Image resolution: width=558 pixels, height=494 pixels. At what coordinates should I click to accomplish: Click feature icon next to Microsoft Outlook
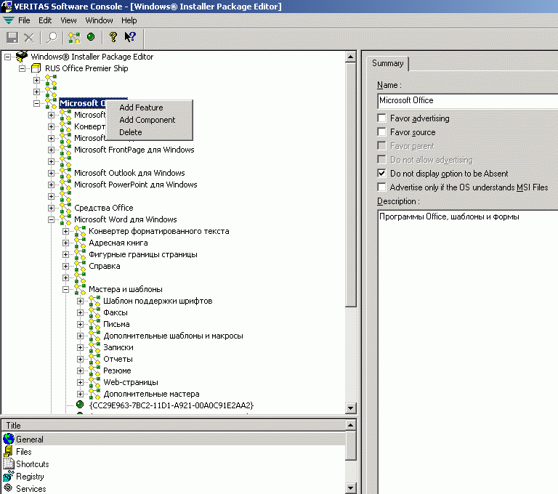point(65,173)
